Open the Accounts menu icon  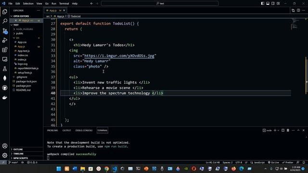(x=5, y=146)
